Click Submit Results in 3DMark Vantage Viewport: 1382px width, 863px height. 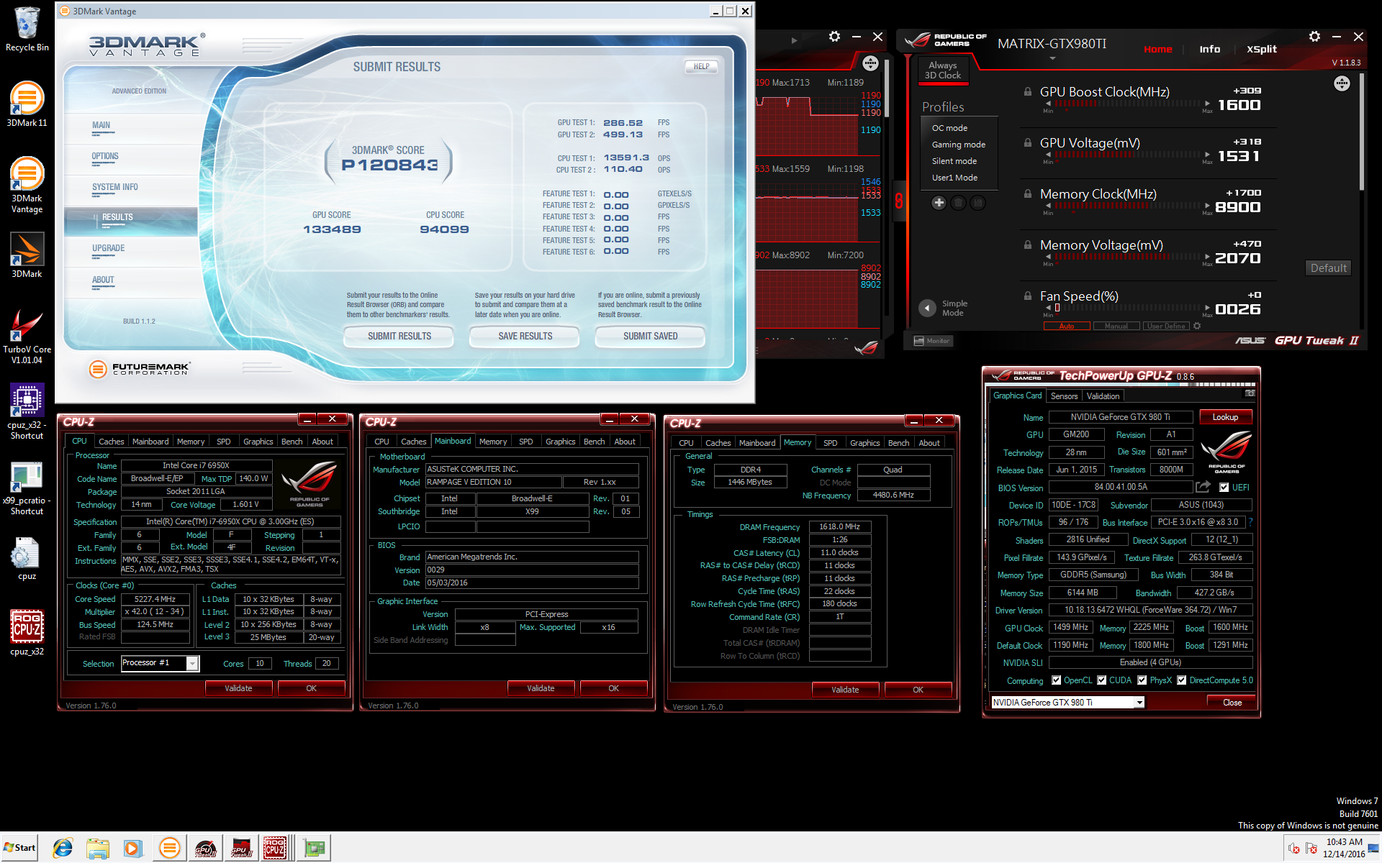click(x=399, y=336)
